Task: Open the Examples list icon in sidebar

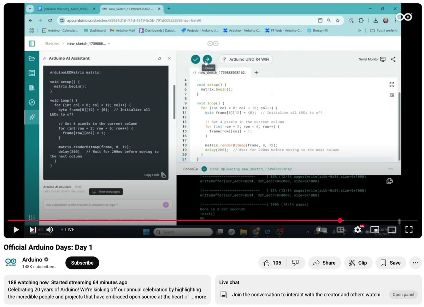Action: pyautogui.click(x=32, y=73)
